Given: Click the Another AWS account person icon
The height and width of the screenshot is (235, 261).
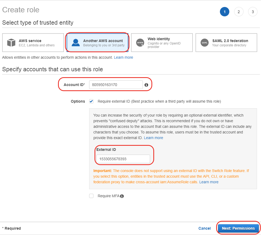Looking at the screenshot, I should [76, 42].
